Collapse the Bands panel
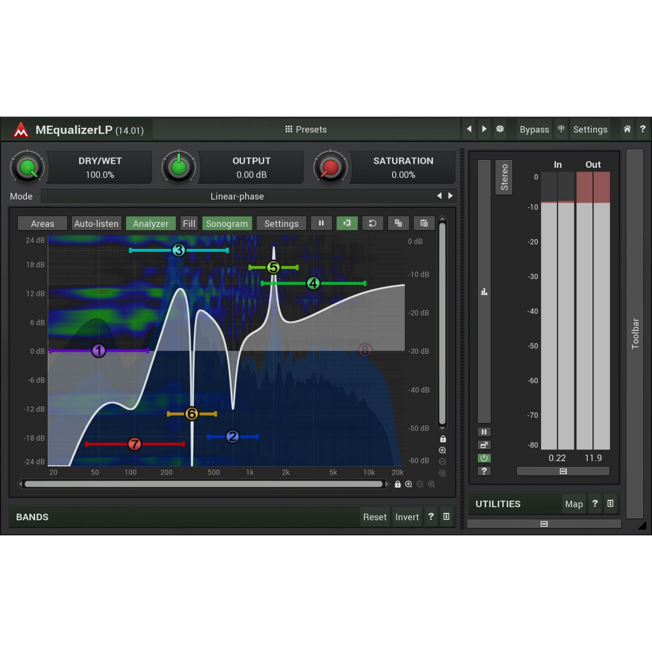 (446, 517)
